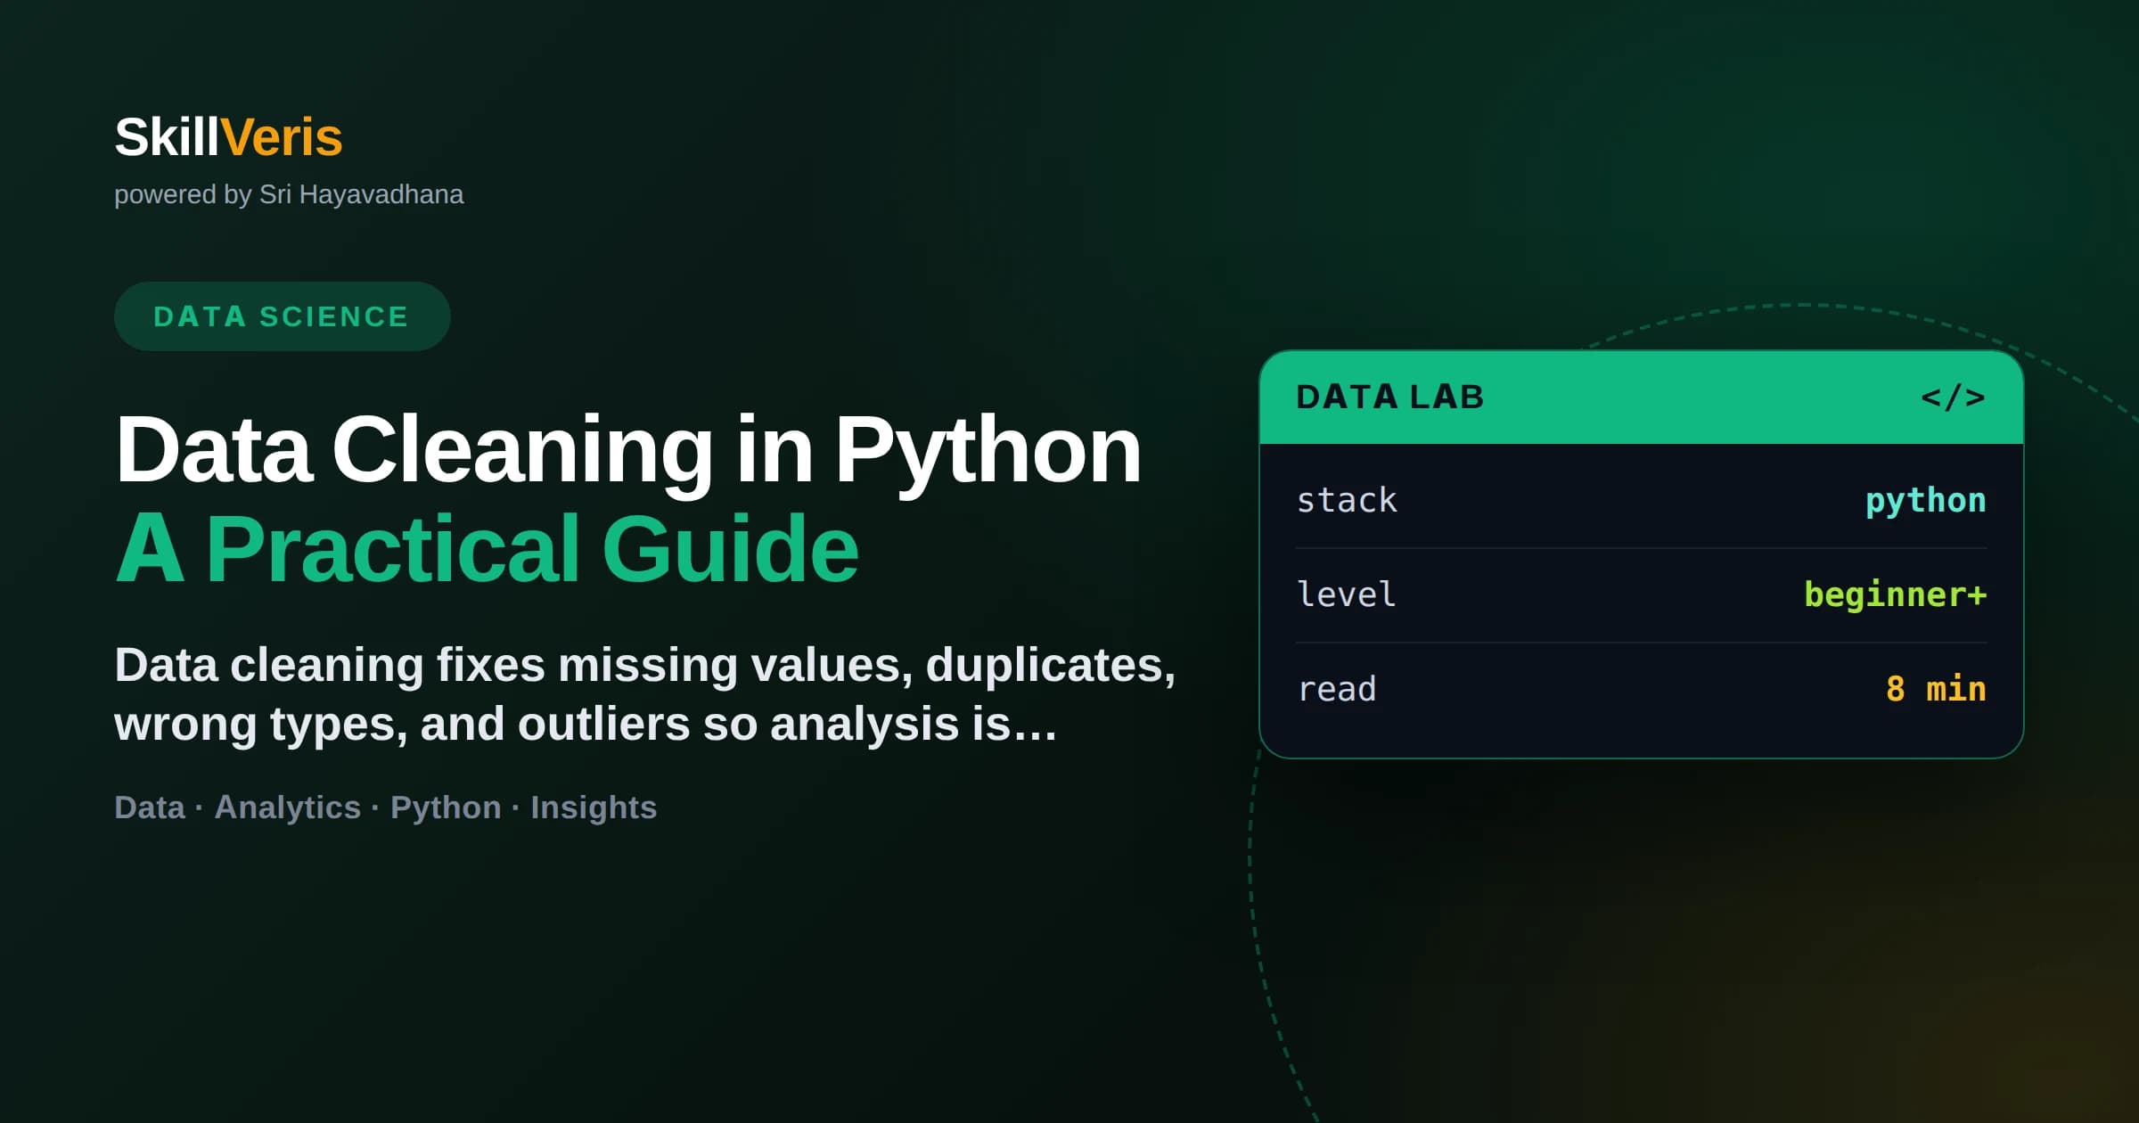
Task: Select the DATA SCIENCE category badge
Action: 282,316
